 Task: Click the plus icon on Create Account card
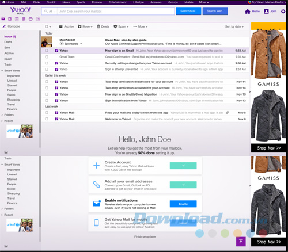pyautogui.click(x=96, y=166)
